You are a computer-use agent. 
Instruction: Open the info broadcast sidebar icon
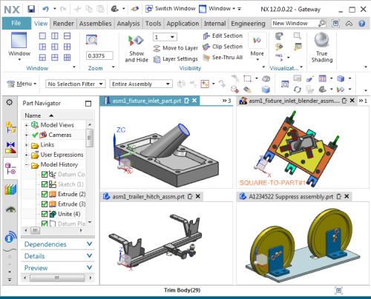pos(10,237)
